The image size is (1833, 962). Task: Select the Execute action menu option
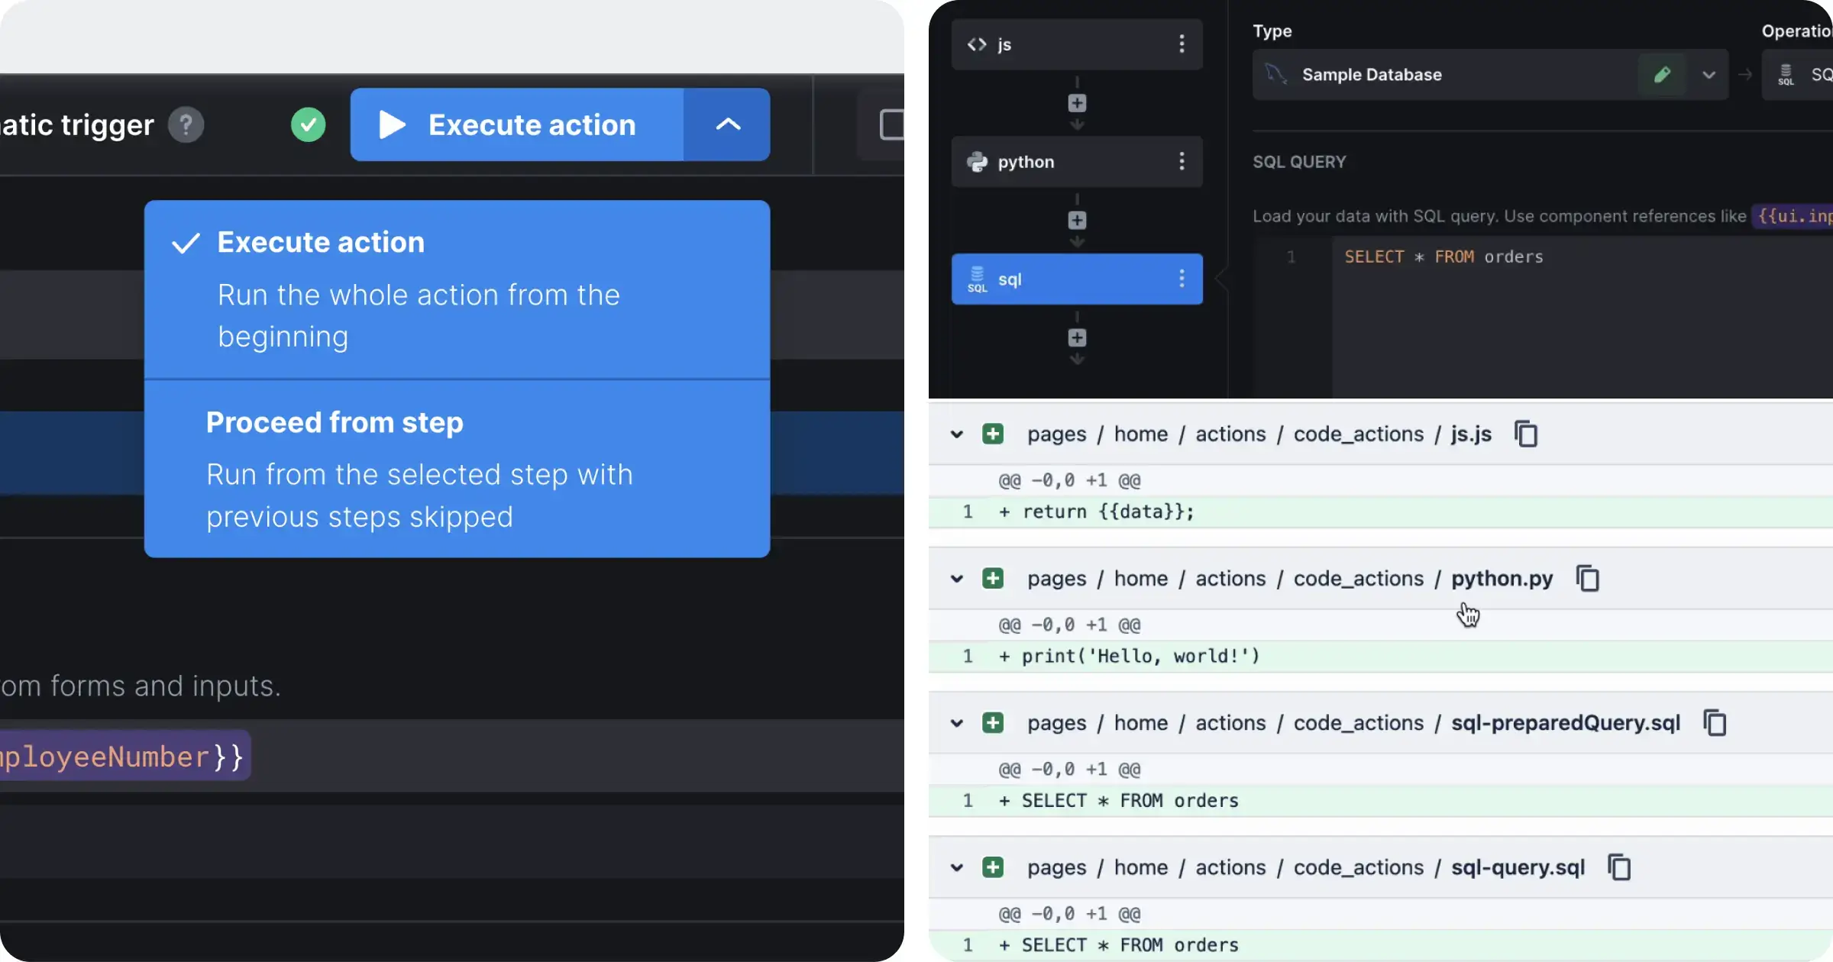click(x=457, y=289)
